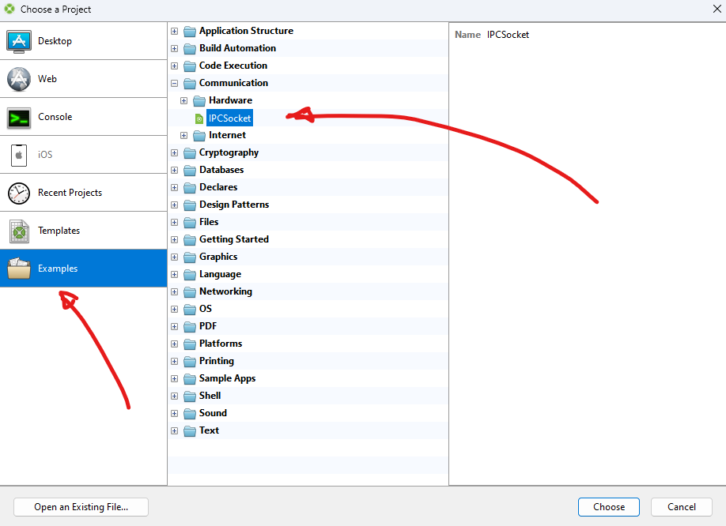This screenshot has width=726, height=526.
Task: Select the Platforms row label
Action: (221, 344)
